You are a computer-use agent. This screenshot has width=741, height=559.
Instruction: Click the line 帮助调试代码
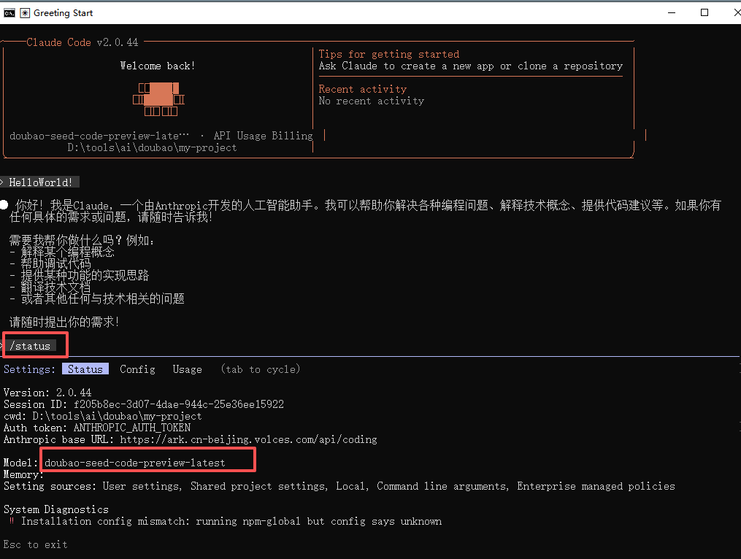coord(50,263)
